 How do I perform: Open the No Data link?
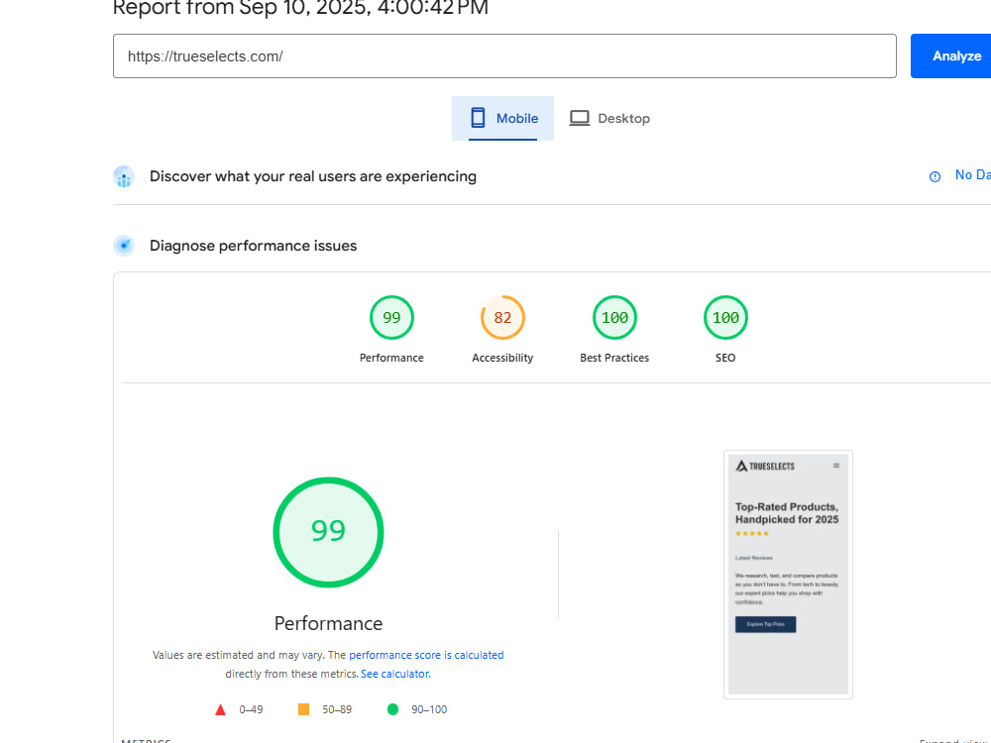(x=973, y=175)
